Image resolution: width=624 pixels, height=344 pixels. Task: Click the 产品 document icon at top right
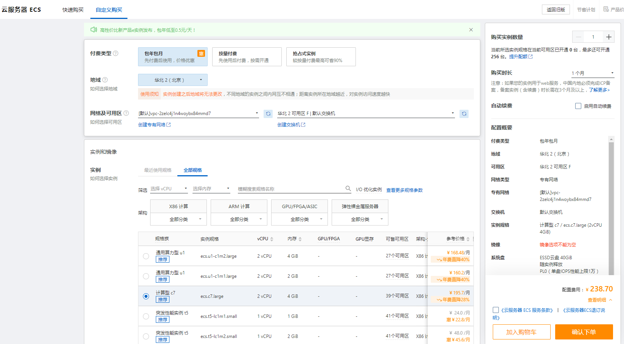point(606,9)
